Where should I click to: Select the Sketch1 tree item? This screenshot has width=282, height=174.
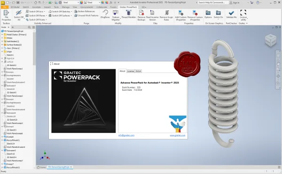coord(10,55)
